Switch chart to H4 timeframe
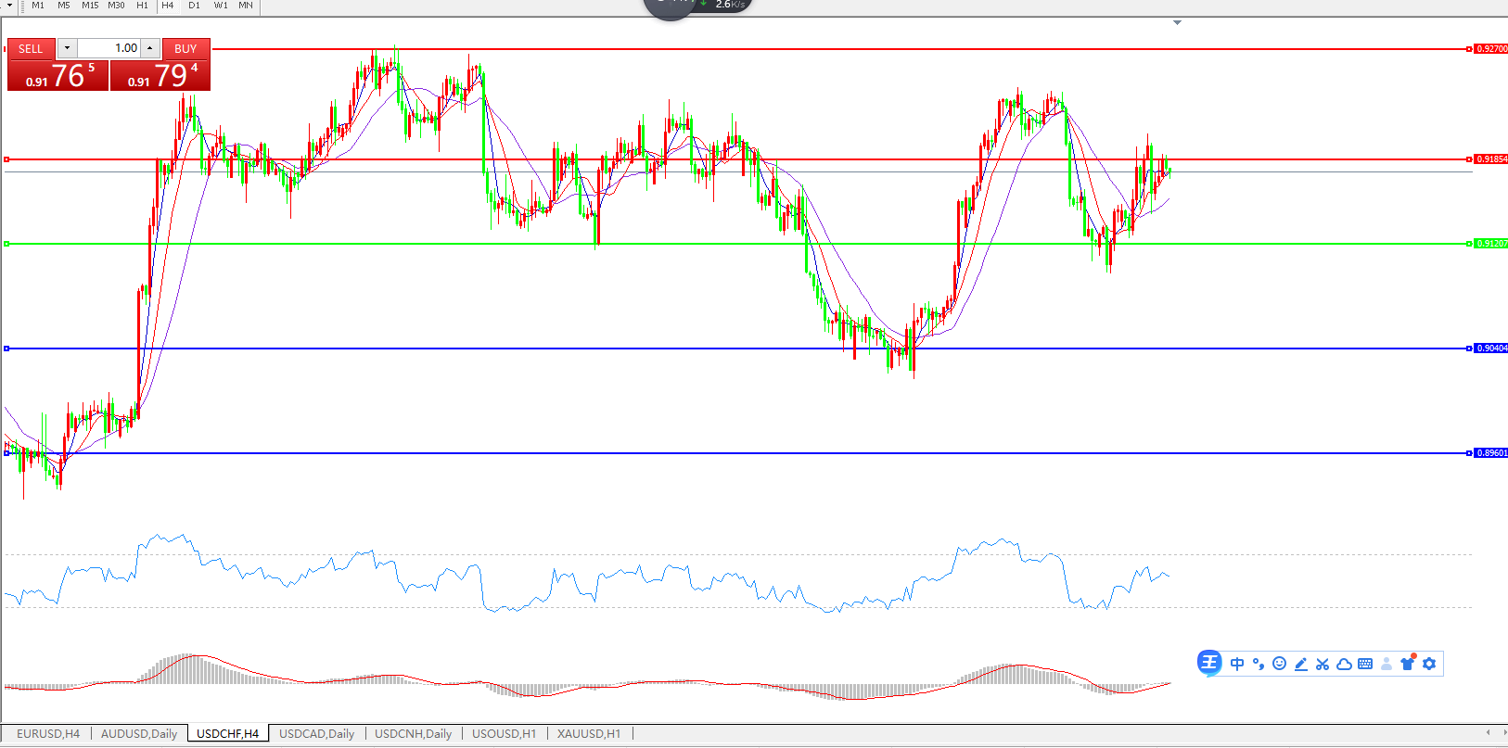Viewport: 1508px width, 748px height. click(x=168, y=6)
